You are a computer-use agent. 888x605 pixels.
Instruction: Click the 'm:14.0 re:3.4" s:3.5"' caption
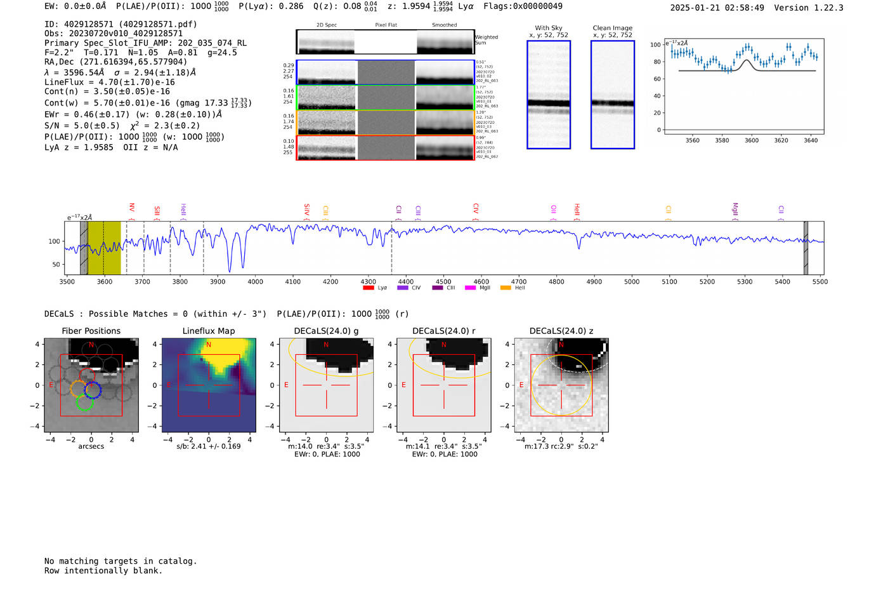[x=327, y=446]
